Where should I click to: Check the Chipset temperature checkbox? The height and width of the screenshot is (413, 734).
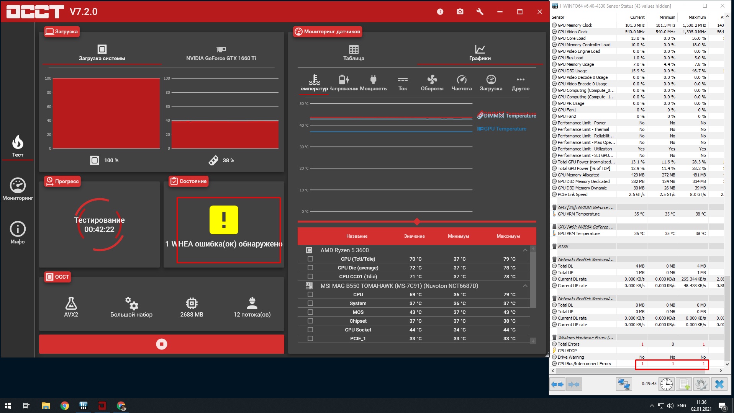[310, 321]
